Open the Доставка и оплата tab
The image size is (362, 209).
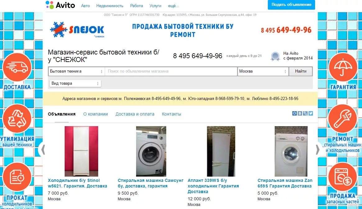point(135,114)
